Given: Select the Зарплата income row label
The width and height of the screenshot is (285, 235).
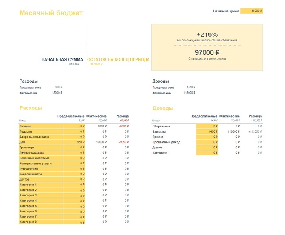Looking at the screenshot, I should pos(159,131).
